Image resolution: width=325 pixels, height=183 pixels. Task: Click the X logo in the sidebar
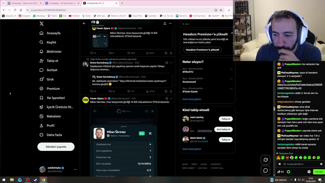(x=42, y=24)
